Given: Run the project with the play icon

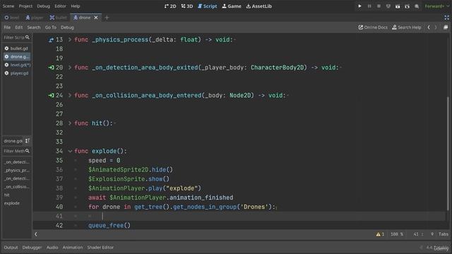Looking at the screenshot, I should (x=359, y=6).
